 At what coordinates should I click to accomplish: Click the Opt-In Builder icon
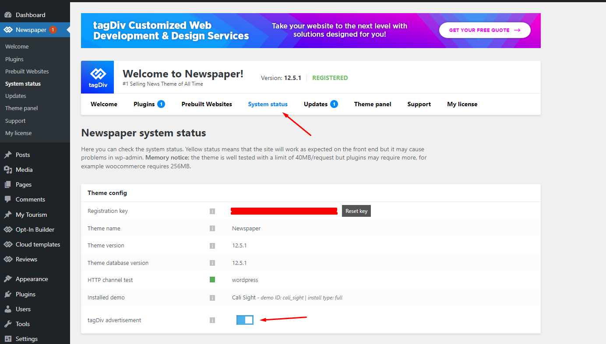pos(8,229)
